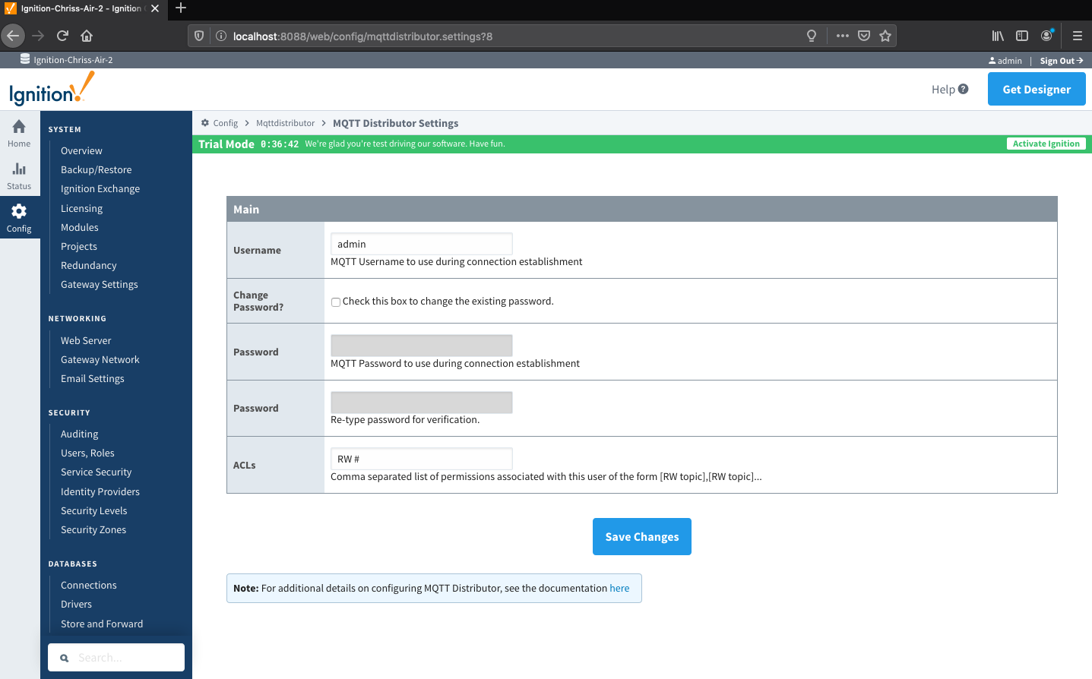This screenshot has width=1092, height=679.
Task: Open page actions three-dot menu
Action: click(842, 36)
